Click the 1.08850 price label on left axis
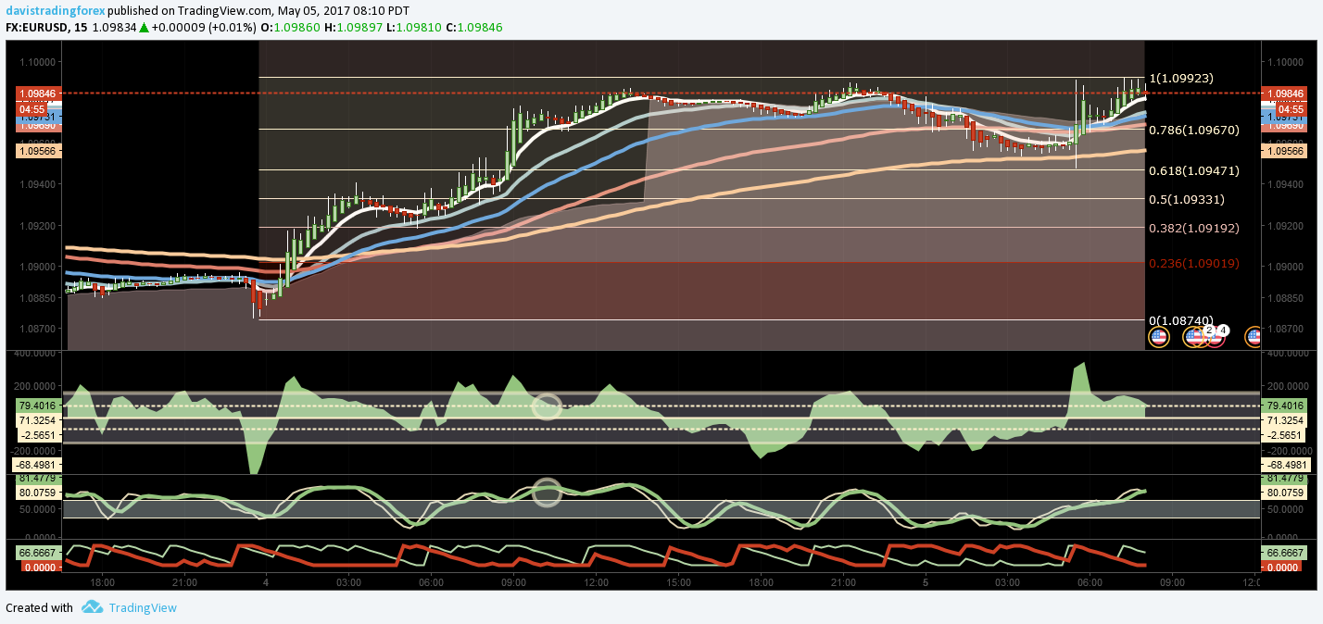Screen dimensions: 1323x624 point(39,298)
